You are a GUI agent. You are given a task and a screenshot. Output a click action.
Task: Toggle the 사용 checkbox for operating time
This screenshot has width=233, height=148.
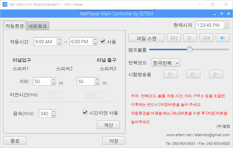(x=103, y=41)
